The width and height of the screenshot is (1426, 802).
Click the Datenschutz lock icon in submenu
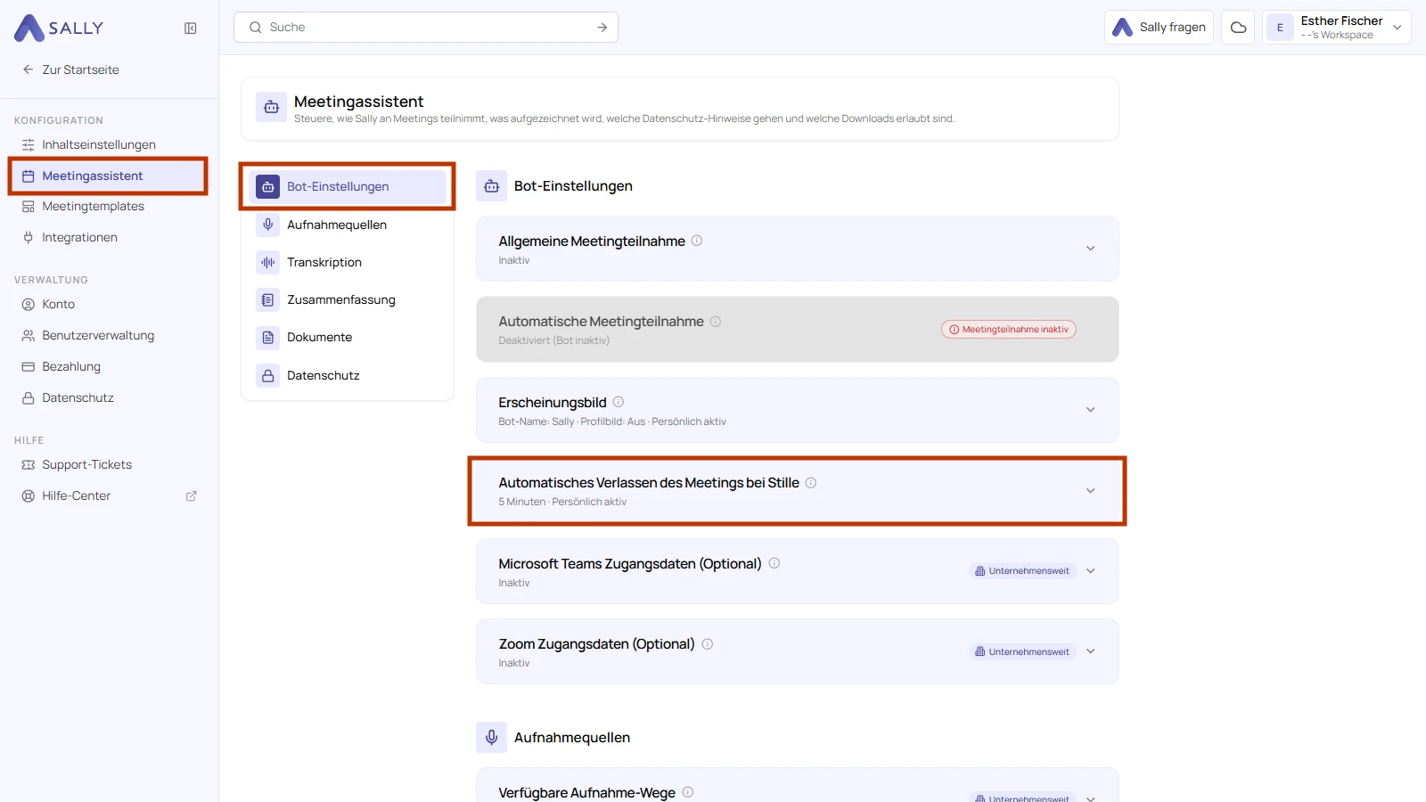267,376
